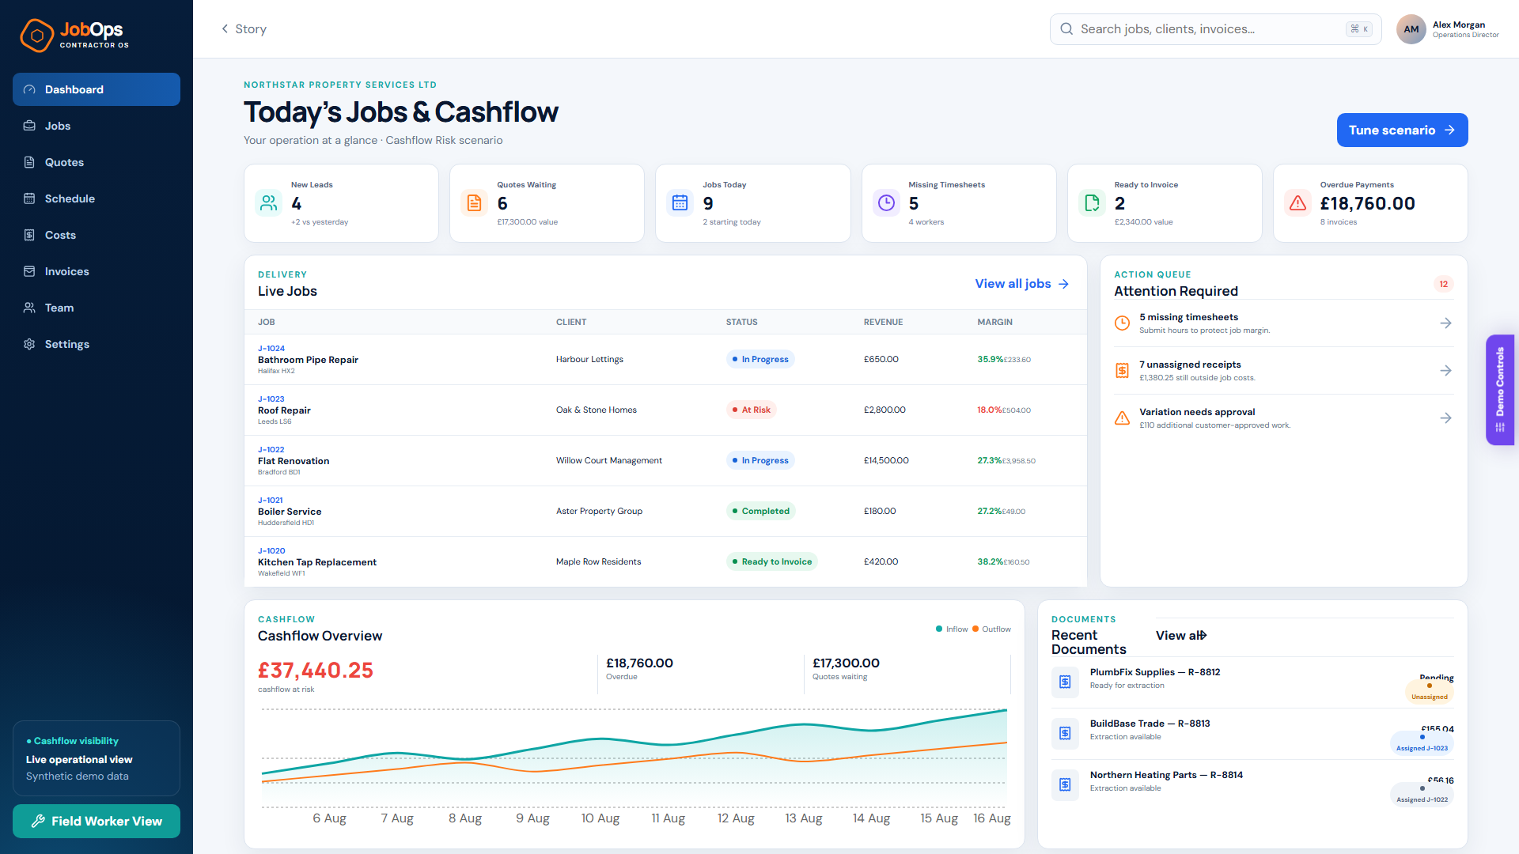Follow the View all jobs link
Viewport: 1519px width, 854px height.
pos(1022,283)
